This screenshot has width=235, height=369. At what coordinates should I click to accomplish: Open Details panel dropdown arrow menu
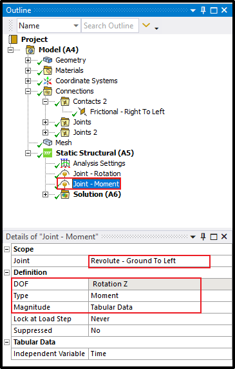193,237
